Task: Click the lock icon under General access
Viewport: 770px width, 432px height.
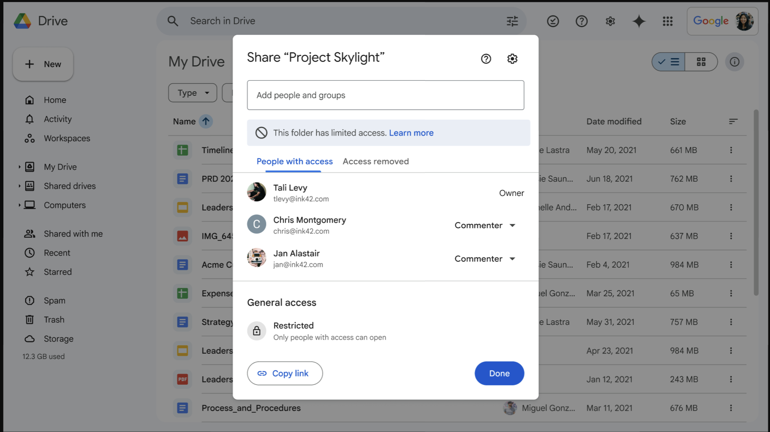Action: click(256, 331)
